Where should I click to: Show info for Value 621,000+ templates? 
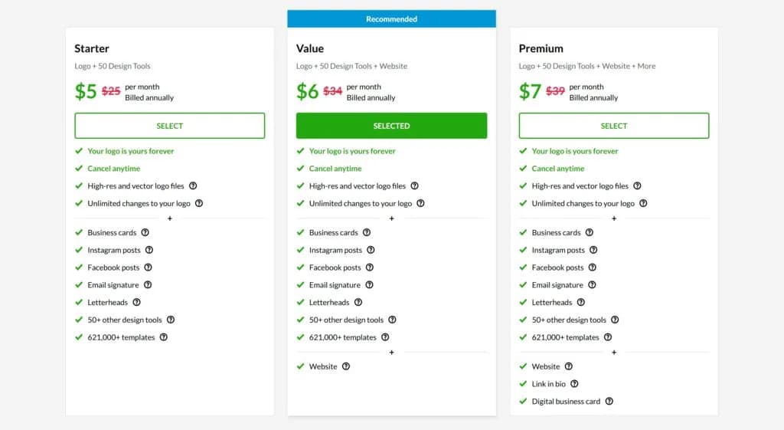pyautogui.click(x=385, y=337)
